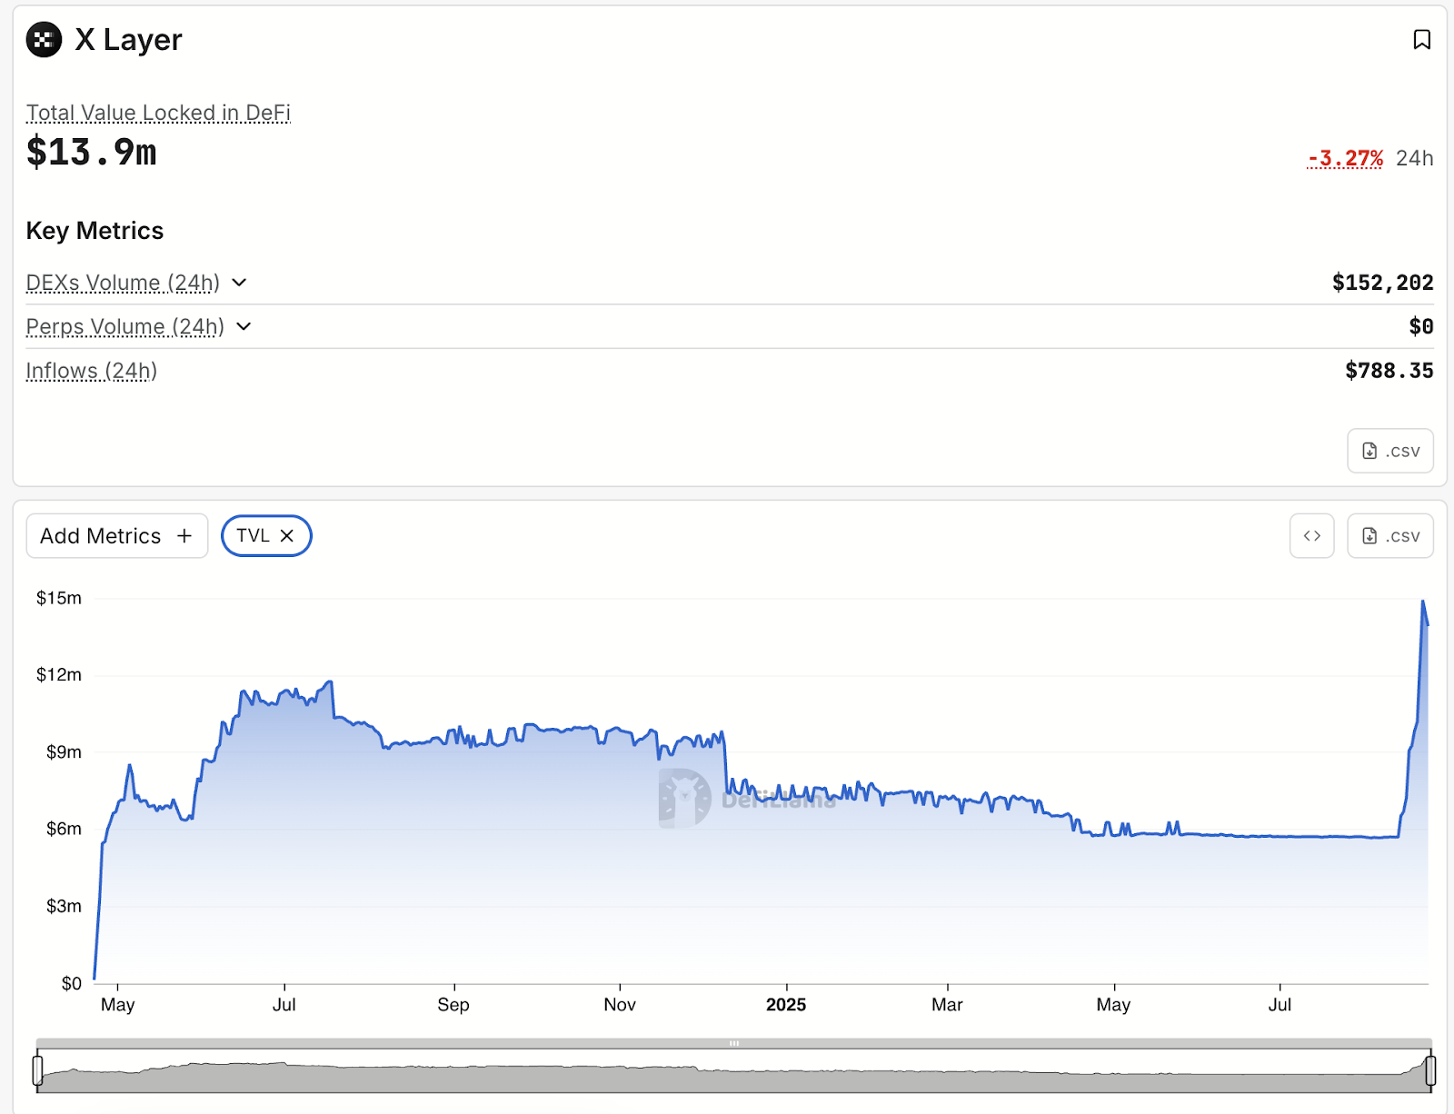
Task: Click the TVL peak at chart's right edge
Action: click(1422, 602)
